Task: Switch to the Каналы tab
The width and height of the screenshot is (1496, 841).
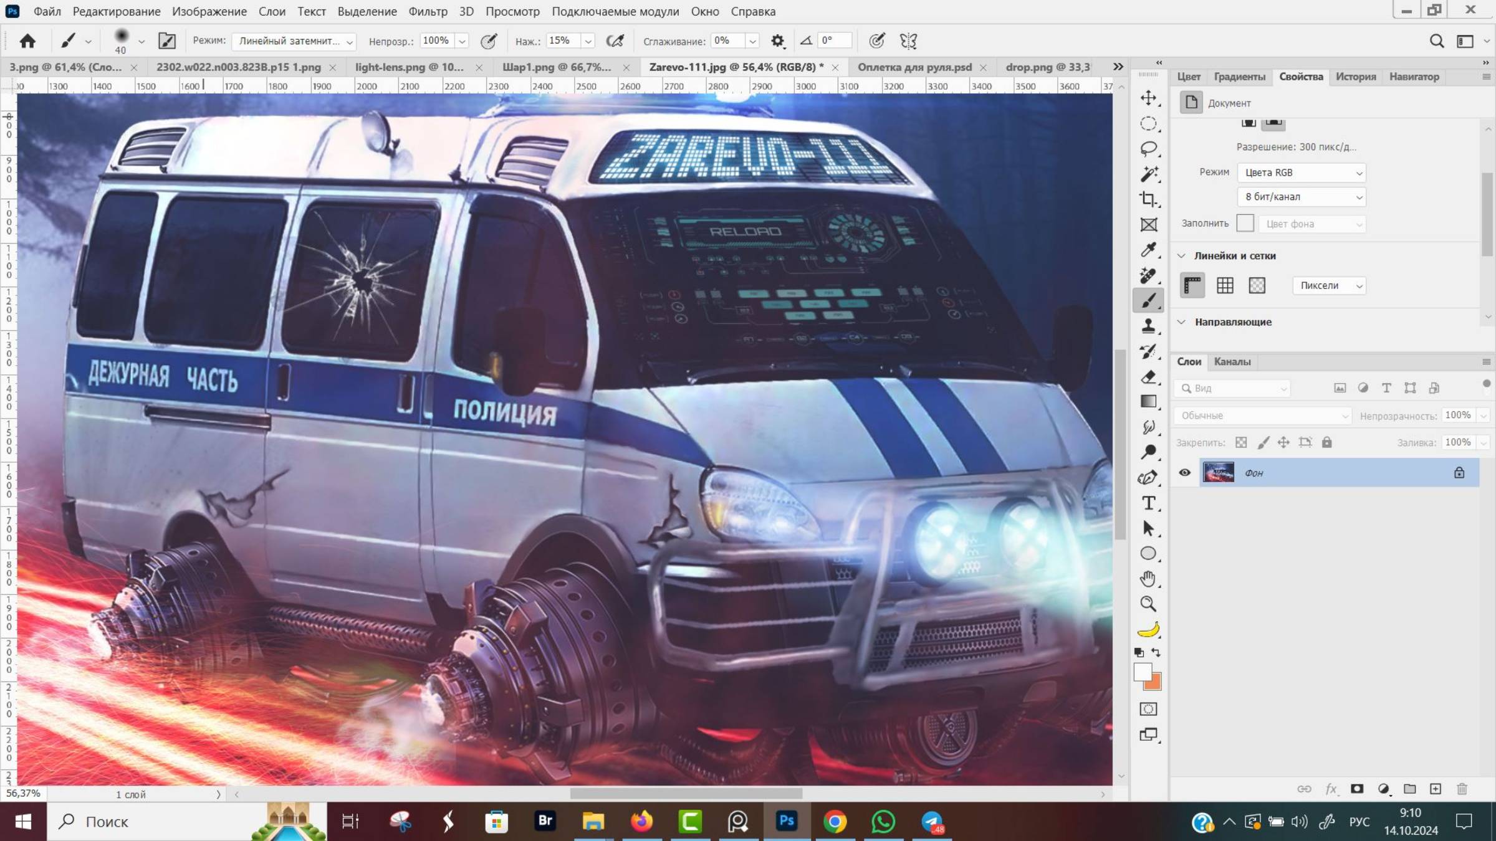Action: (1232, 361)
